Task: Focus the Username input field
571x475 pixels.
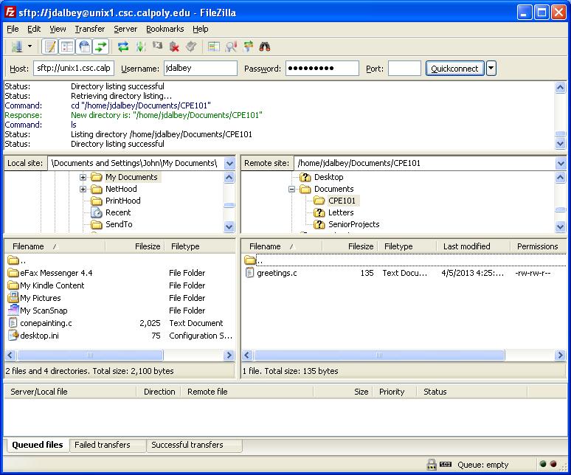Action: click(x=201, y=69)
